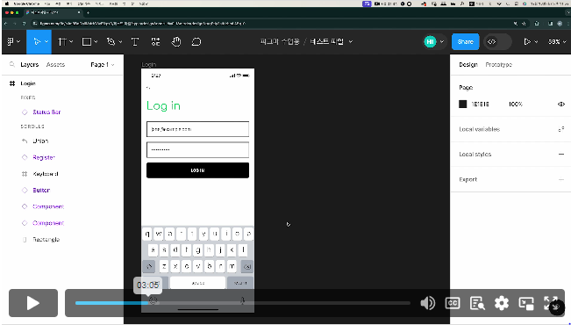
Task: Play the video
Action: pyautogui.click(x=33, y=303)
